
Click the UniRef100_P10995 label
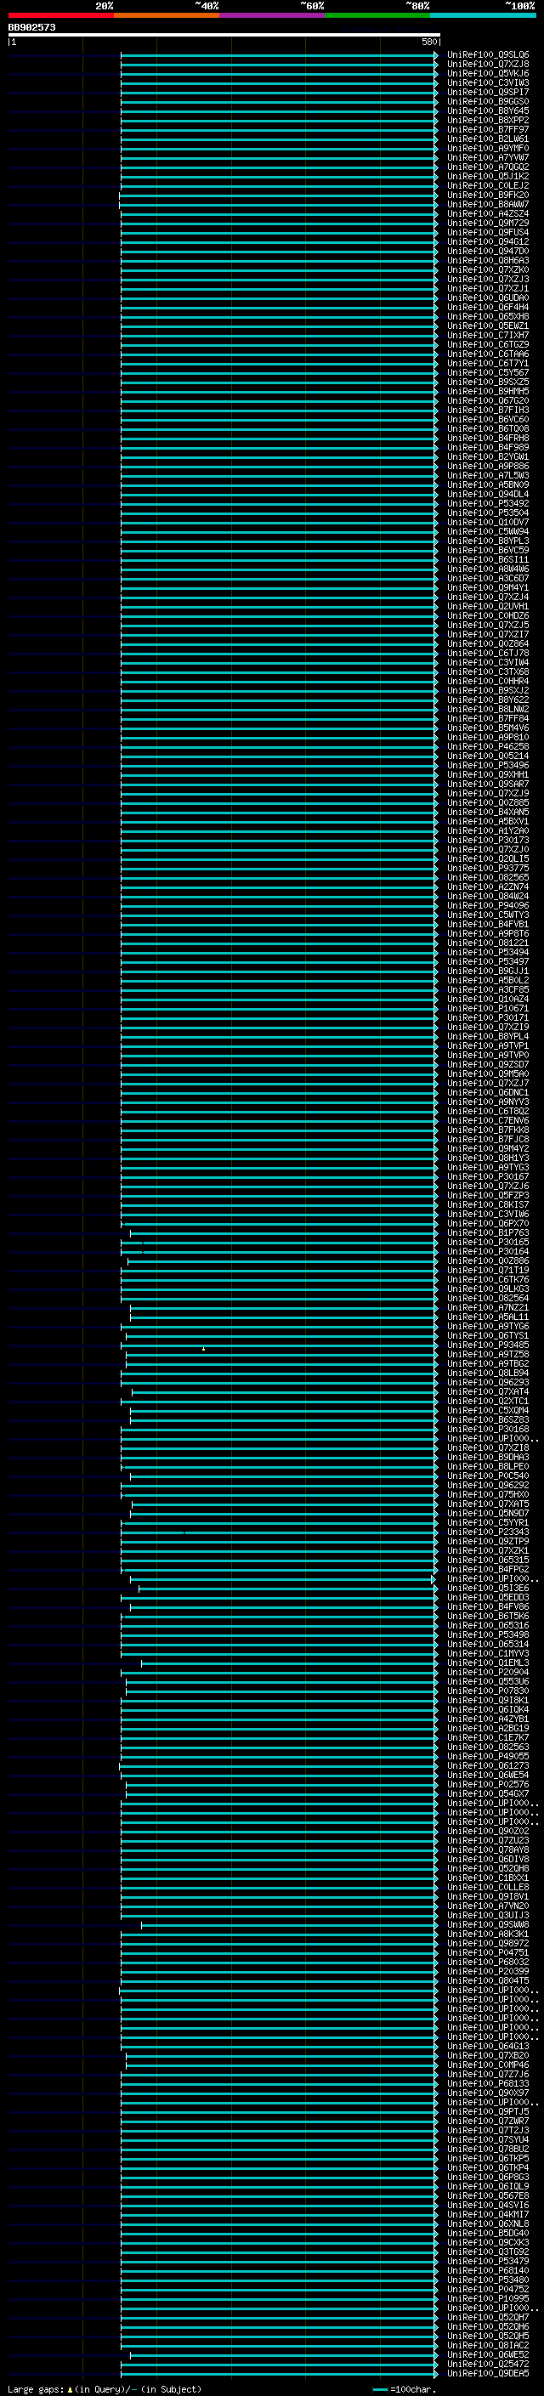click(x=488, y=2298)
